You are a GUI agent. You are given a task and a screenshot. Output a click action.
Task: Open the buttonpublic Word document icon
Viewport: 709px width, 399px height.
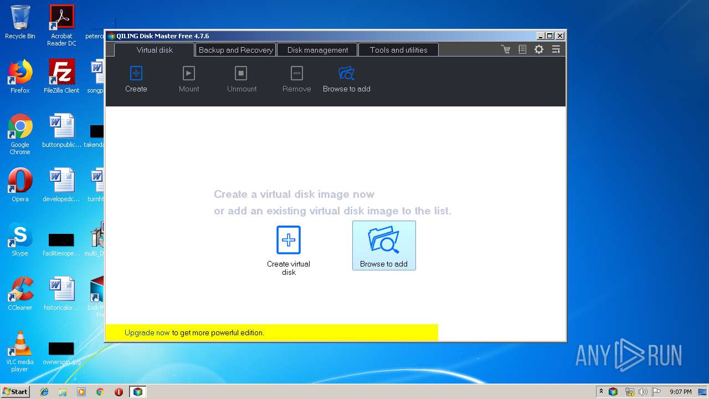61,131
